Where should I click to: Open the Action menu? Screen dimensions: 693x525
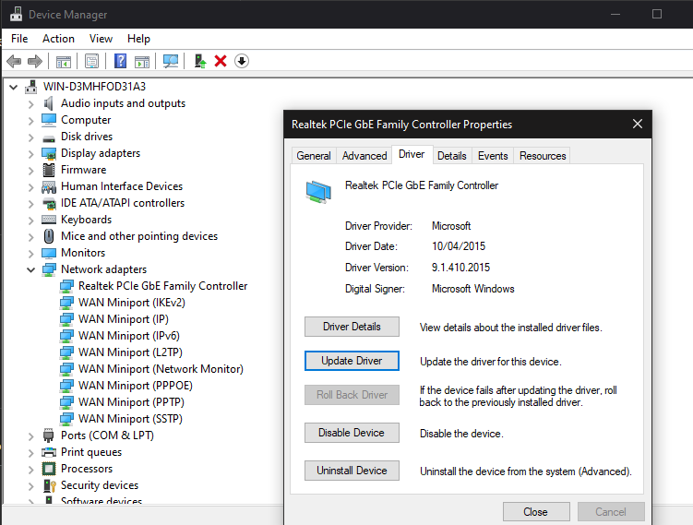[x=58, y=39]
